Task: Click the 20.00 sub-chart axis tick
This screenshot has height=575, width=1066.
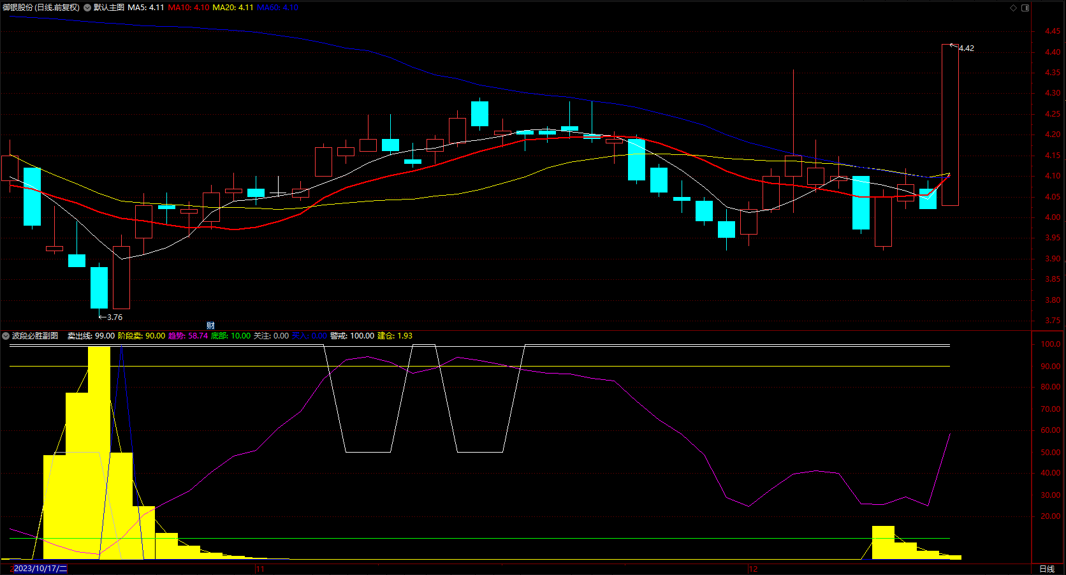Action: click(x=1051, y=517)
